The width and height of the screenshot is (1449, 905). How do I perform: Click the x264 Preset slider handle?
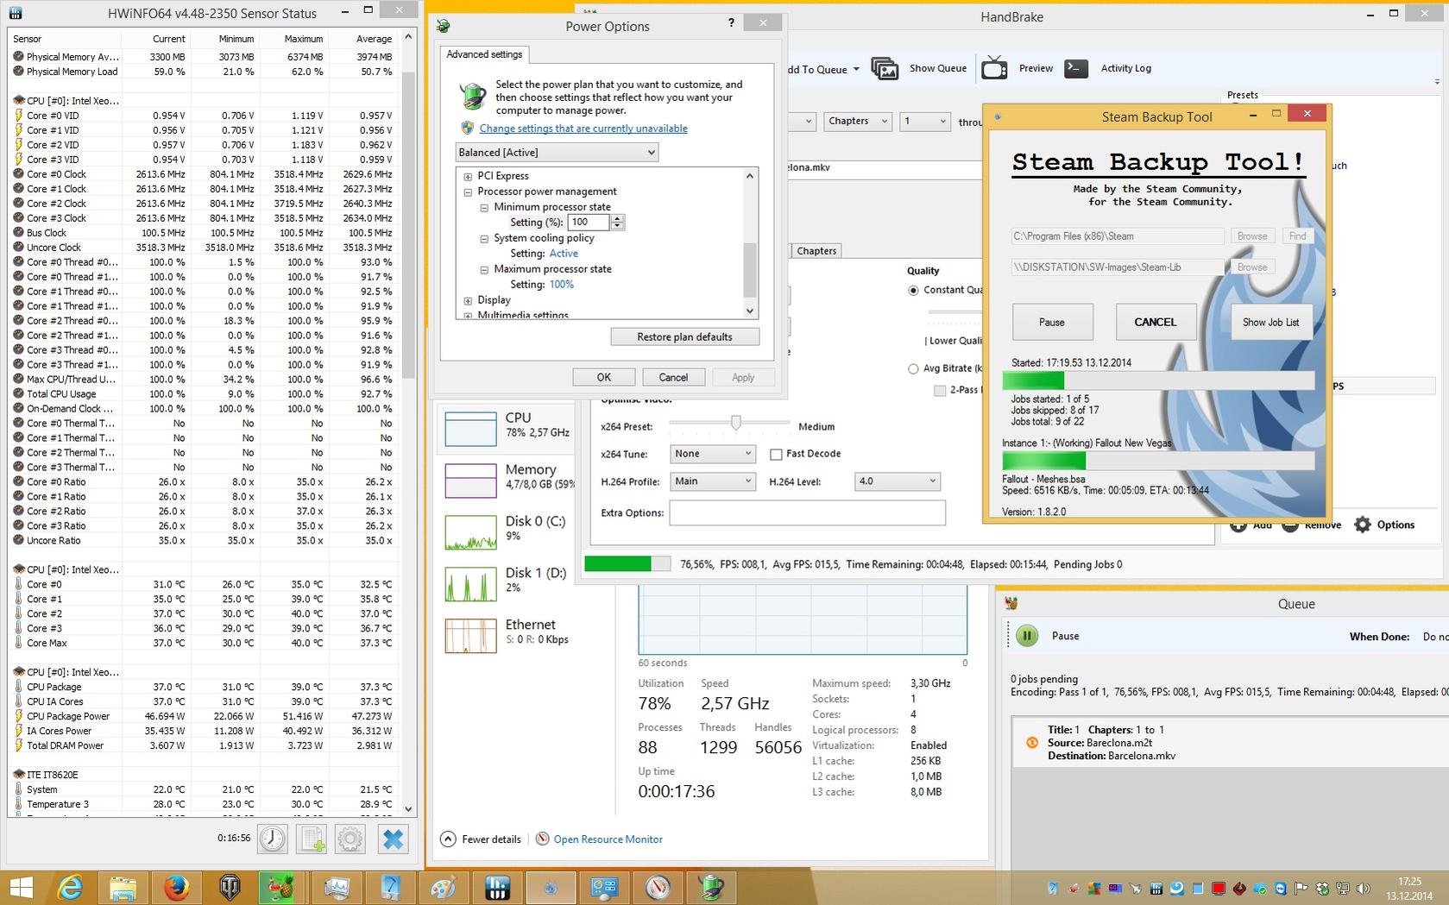tap(735, 423)
